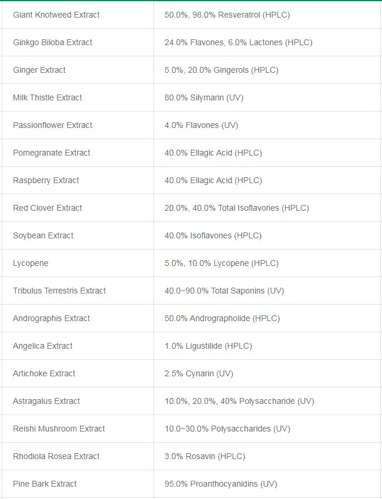Click the Astragalus Polysaccharide (UV) specification

coord(239,401)
